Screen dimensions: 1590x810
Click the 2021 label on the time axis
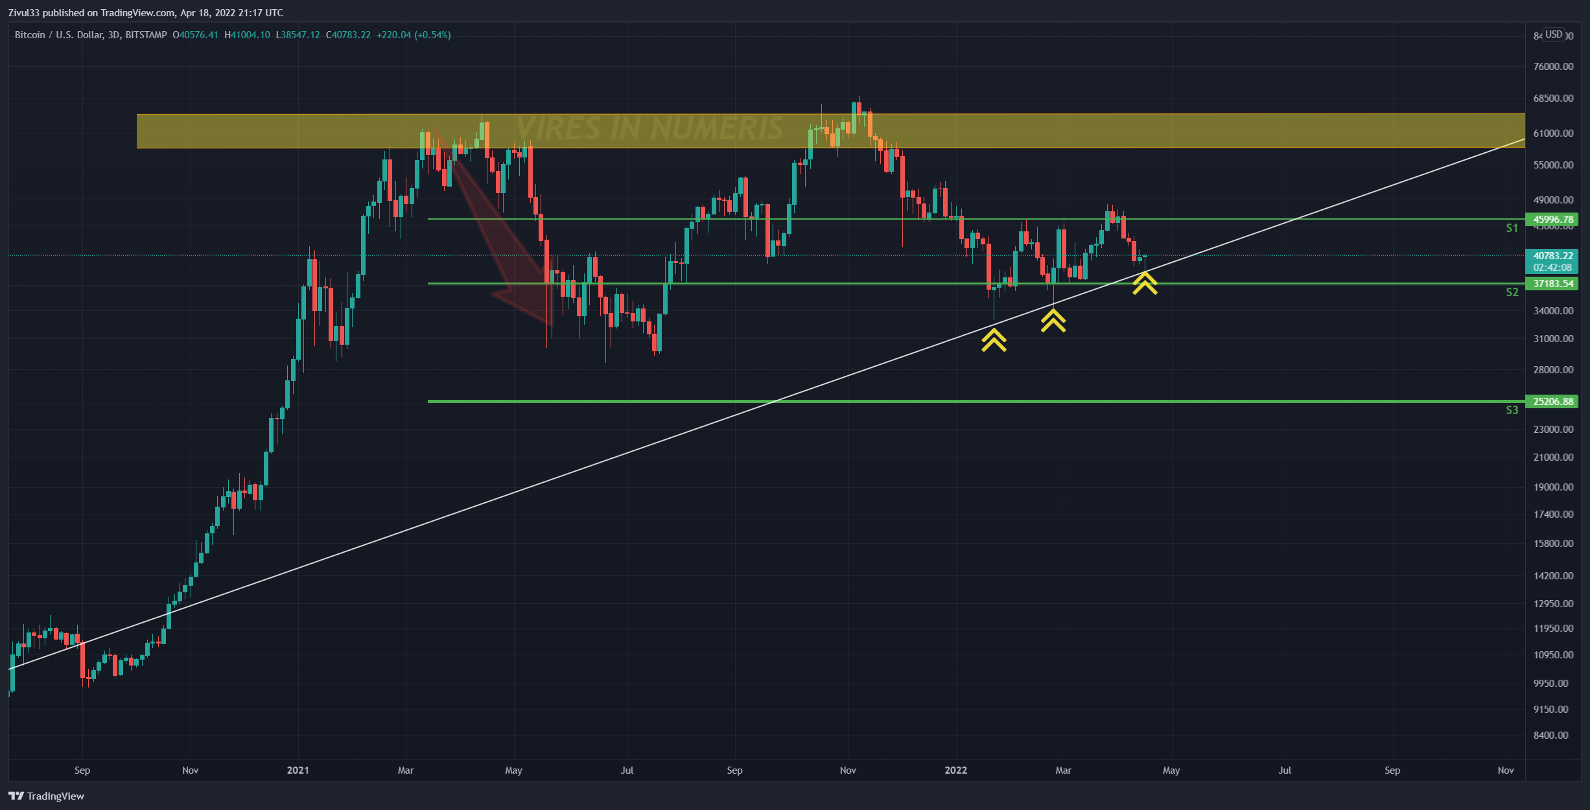pyautogui.click(x=298, y=770)
